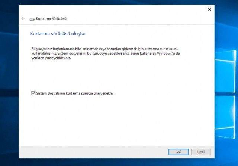The width and height of the screenshot is (238, 166).
Task: Click the 'Sistem dosyalarını kurtarma sürücüsüne yedekle' label
Action: 74,94
